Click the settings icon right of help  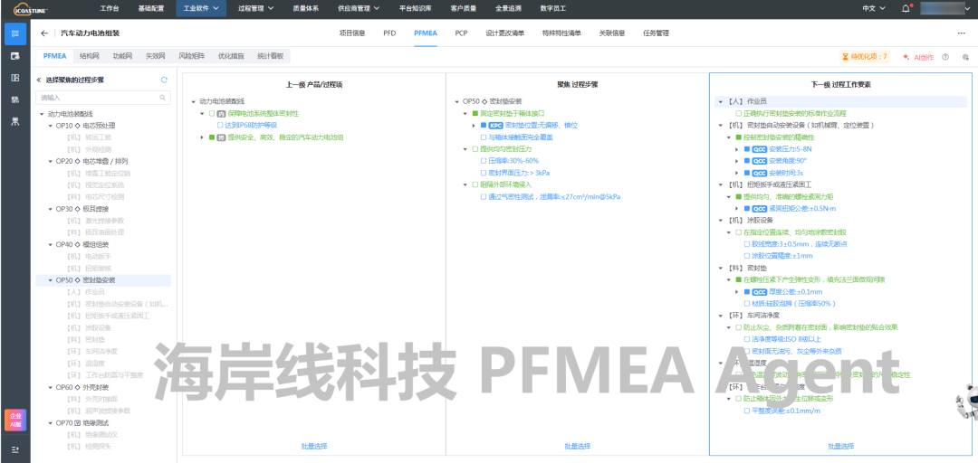pos(965,57)
